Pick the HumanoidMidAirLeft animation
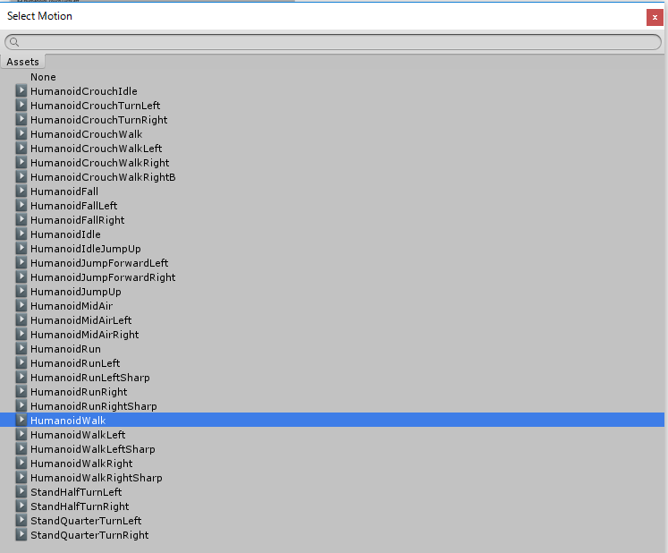The width and height of the screenshot is (668, 553). pyautogui.click(x=80, y=320)
